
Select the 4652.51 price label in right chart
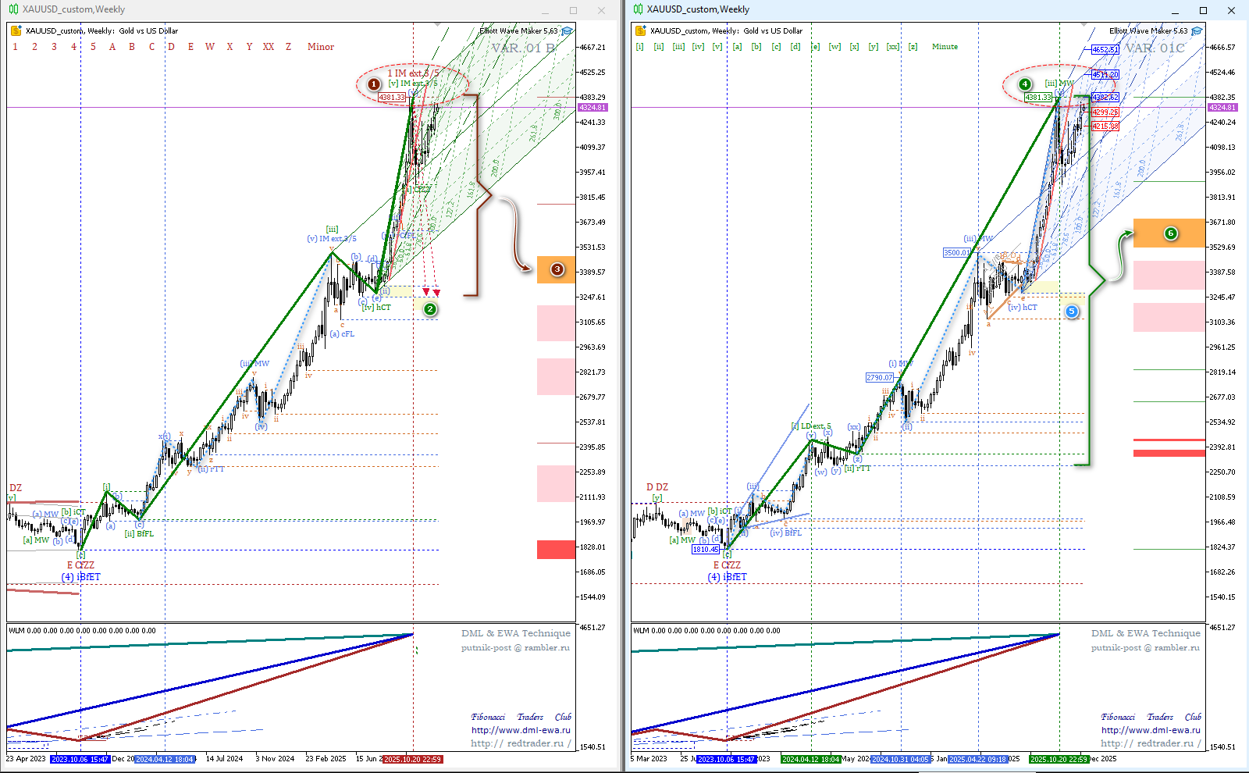pyautogui.click(x=1105, y=50)
